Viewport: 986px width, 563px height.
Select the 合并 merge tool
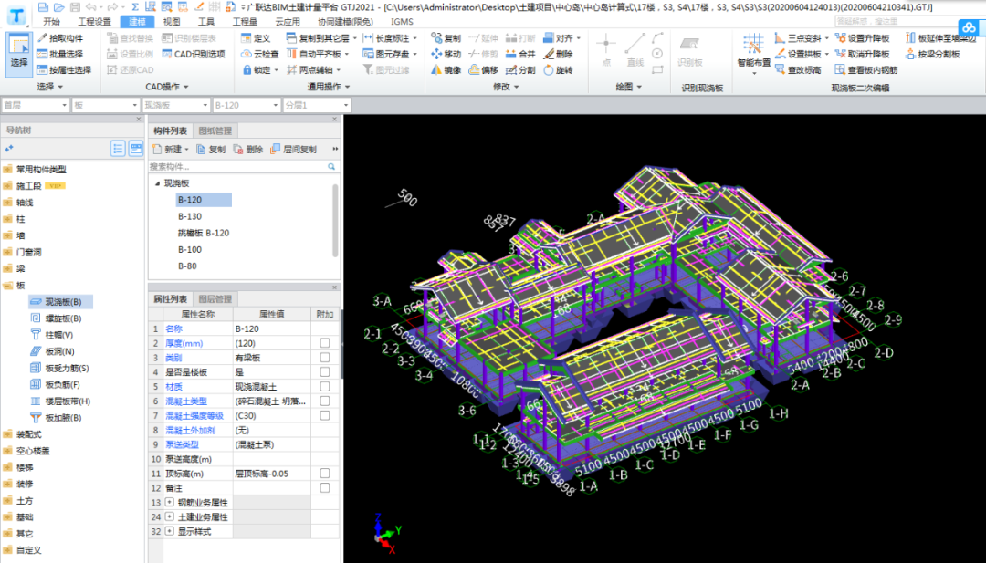(520, 54)
